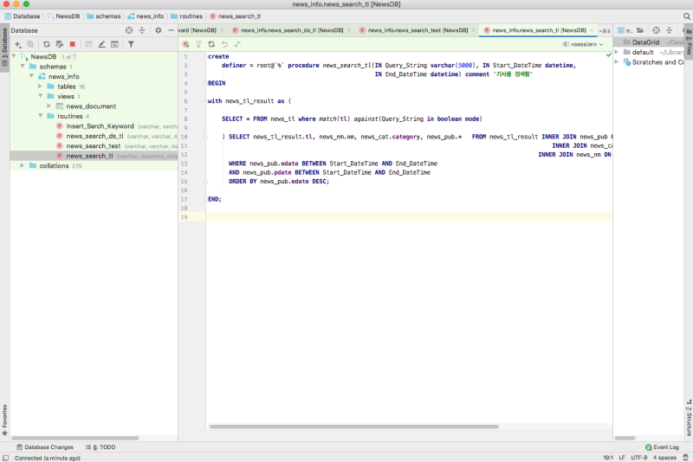Click the search magnifier in the top-right corner

(686, 16)
